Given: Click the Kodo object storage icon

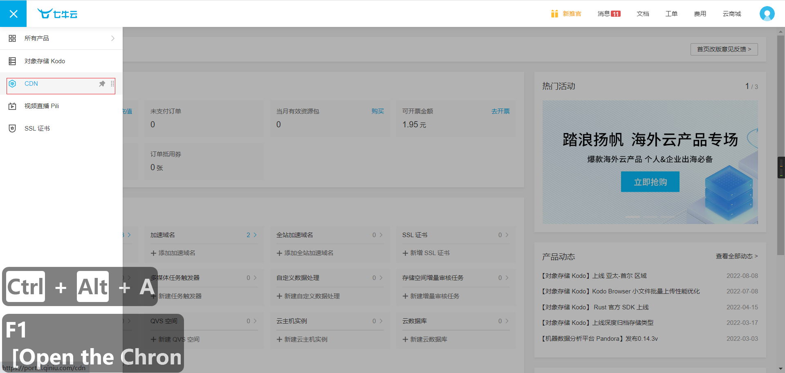Looking at the screenshot, I should click(12, 61).
